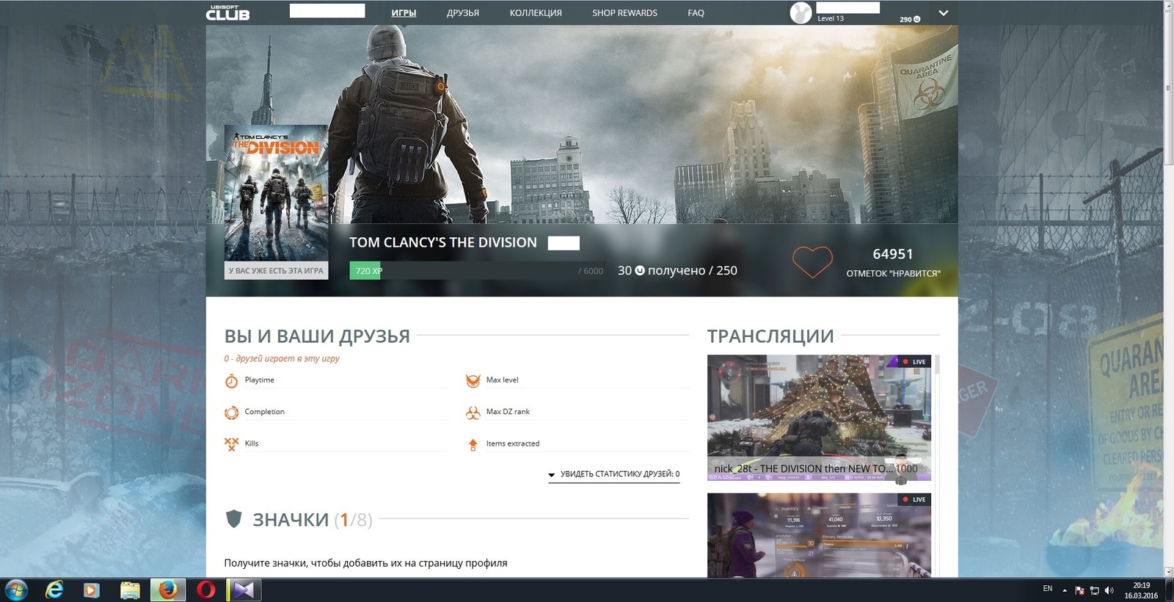Click the Max level icon
The width and height of the screenshot is (1174, 602).
click(473, 380)
